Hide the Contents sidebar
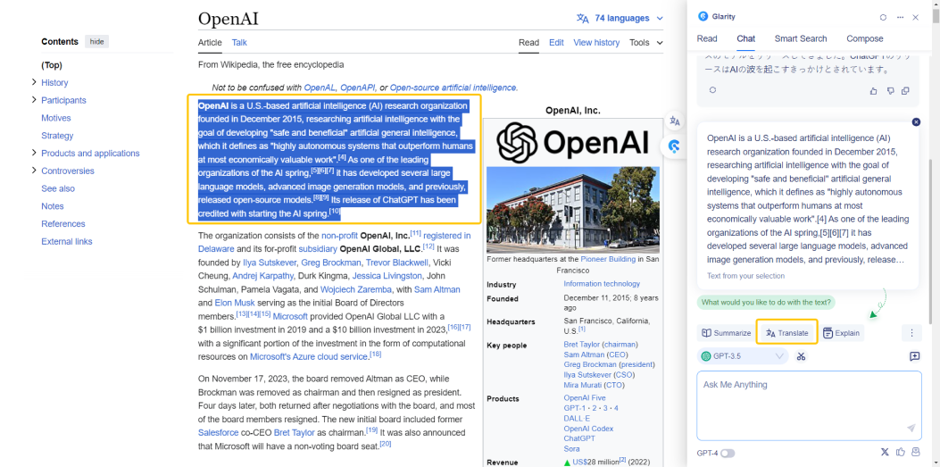This screenshot has width=940, height=467. point(96,41)
